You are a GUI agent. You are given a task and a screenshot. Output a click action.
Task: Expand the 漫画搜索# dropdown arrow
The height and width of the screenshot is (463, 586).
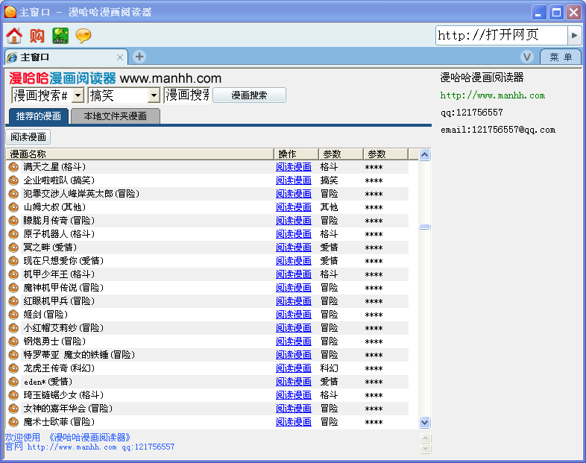pos(78,95)
